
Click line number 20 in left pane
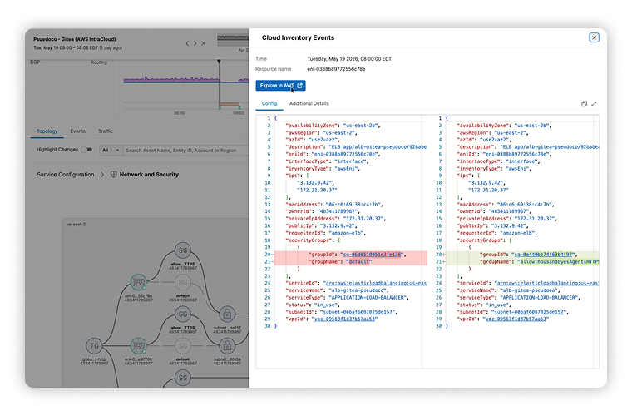tap(268, 255)
